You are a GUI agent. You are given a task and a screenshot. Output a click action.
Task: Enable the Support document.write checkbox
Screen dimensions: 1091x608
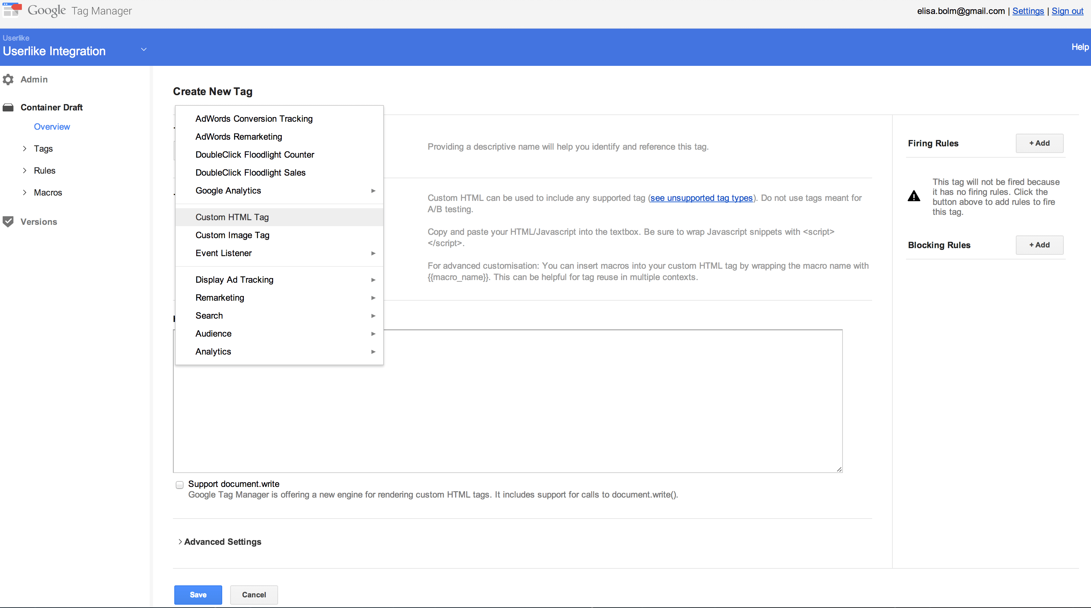[180, 485]
